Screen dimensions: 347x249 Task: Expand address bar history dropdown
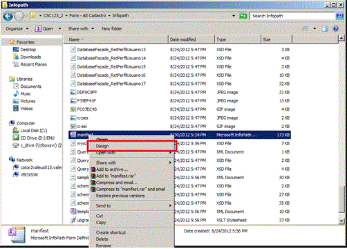pos(234,16)
